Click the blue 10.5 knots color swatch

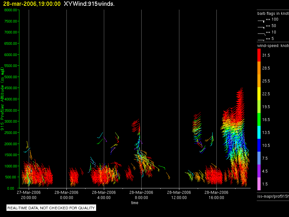(259, 145)
